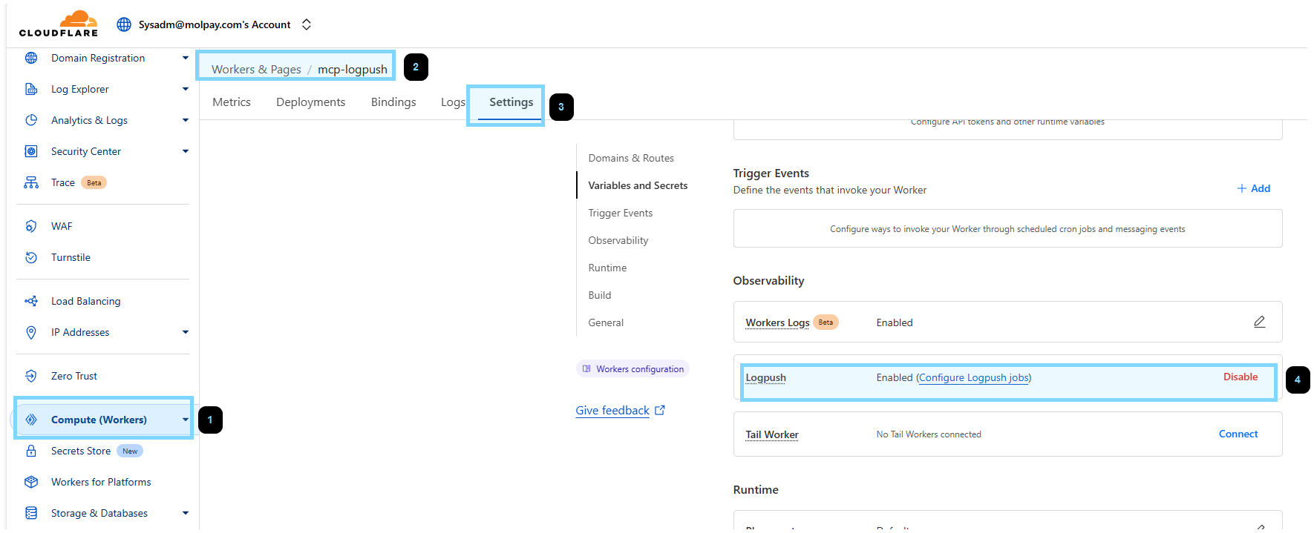Screen dimensions: 1314x533
Task: Open Turnstile in sidebar
Action: pyautogui.click(x=71, y=257)
